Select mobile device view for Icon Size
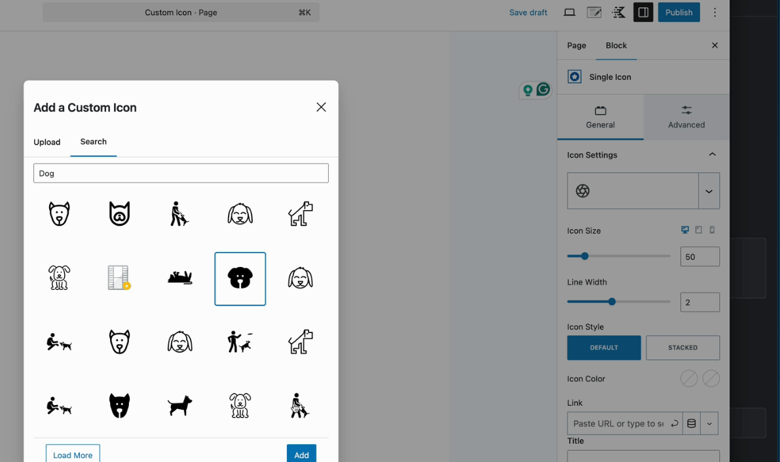The height and width of the screenshot is (462, 780). point(712,230)
